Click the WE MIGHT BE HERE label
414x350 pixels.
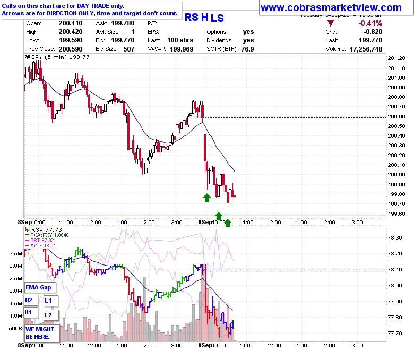(x=42, y=334)
